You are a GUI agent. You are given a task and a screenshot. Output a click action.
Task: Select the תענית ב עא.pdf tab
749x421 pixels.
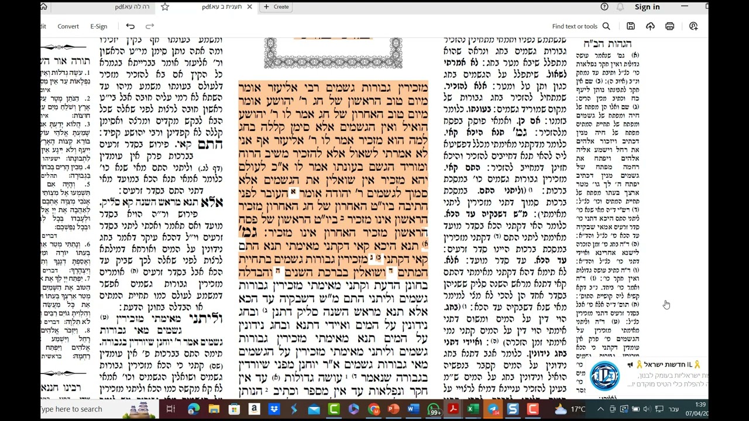tap(222, 7)
